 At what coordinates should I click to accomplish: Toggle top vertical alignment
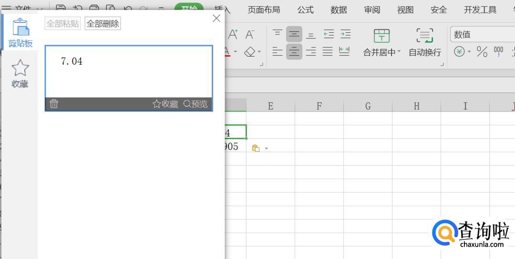pyautogui.click(x=278, y=34)
